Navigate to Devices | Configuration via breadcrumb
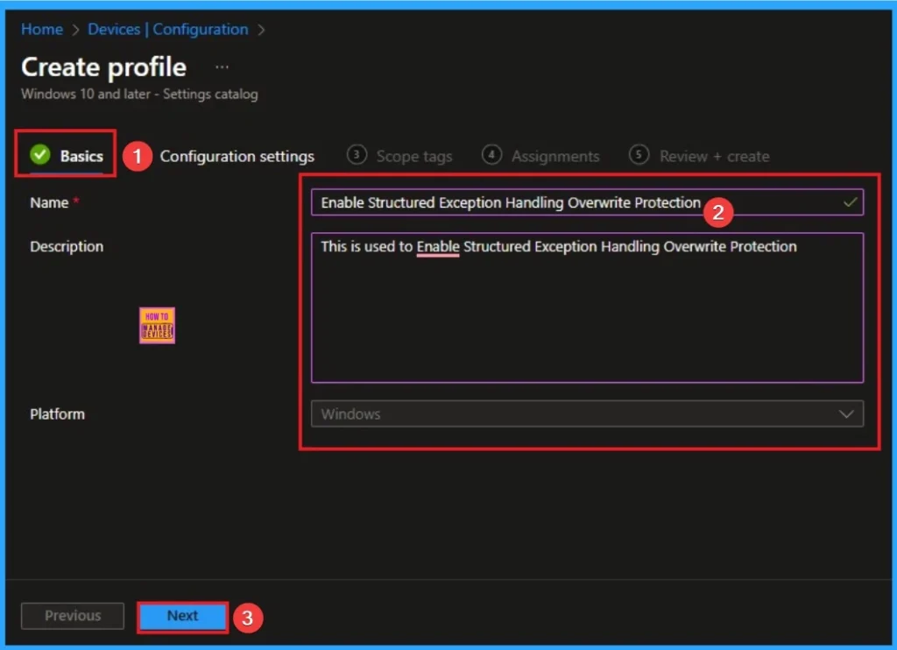 pos(167,29)
